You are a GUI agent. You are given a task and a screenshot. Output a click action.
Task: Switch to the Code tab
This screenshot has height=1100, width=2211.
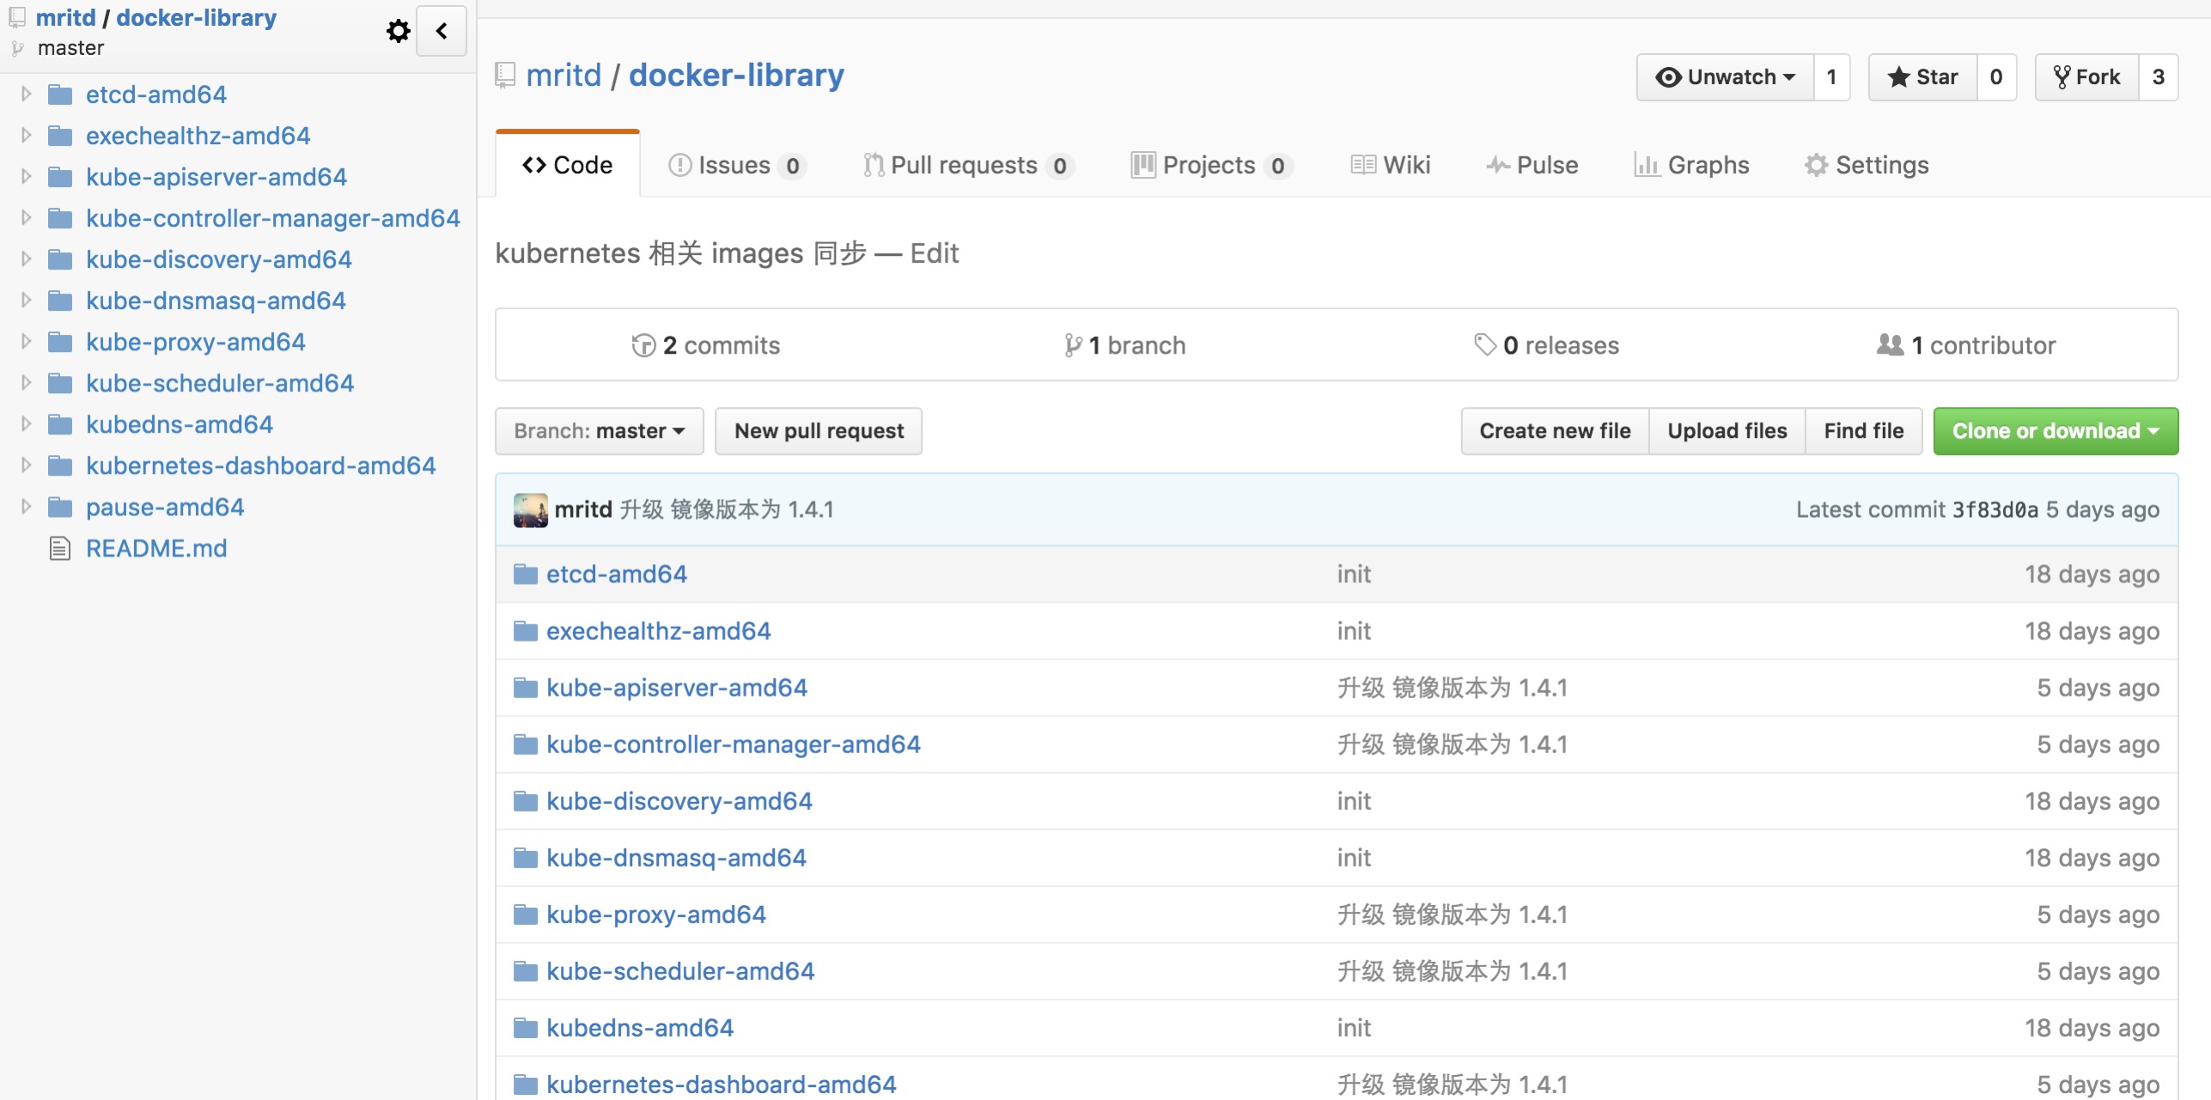pos(568,165)
